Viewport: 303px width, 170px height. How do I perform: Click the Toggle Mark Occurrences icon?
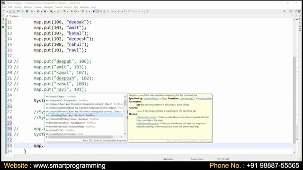click(x=98, y=11)
